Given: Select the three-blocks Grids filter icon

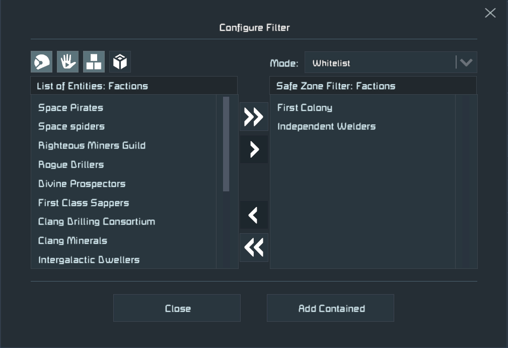Looking at the screenshot, I should tap(94, 62).
